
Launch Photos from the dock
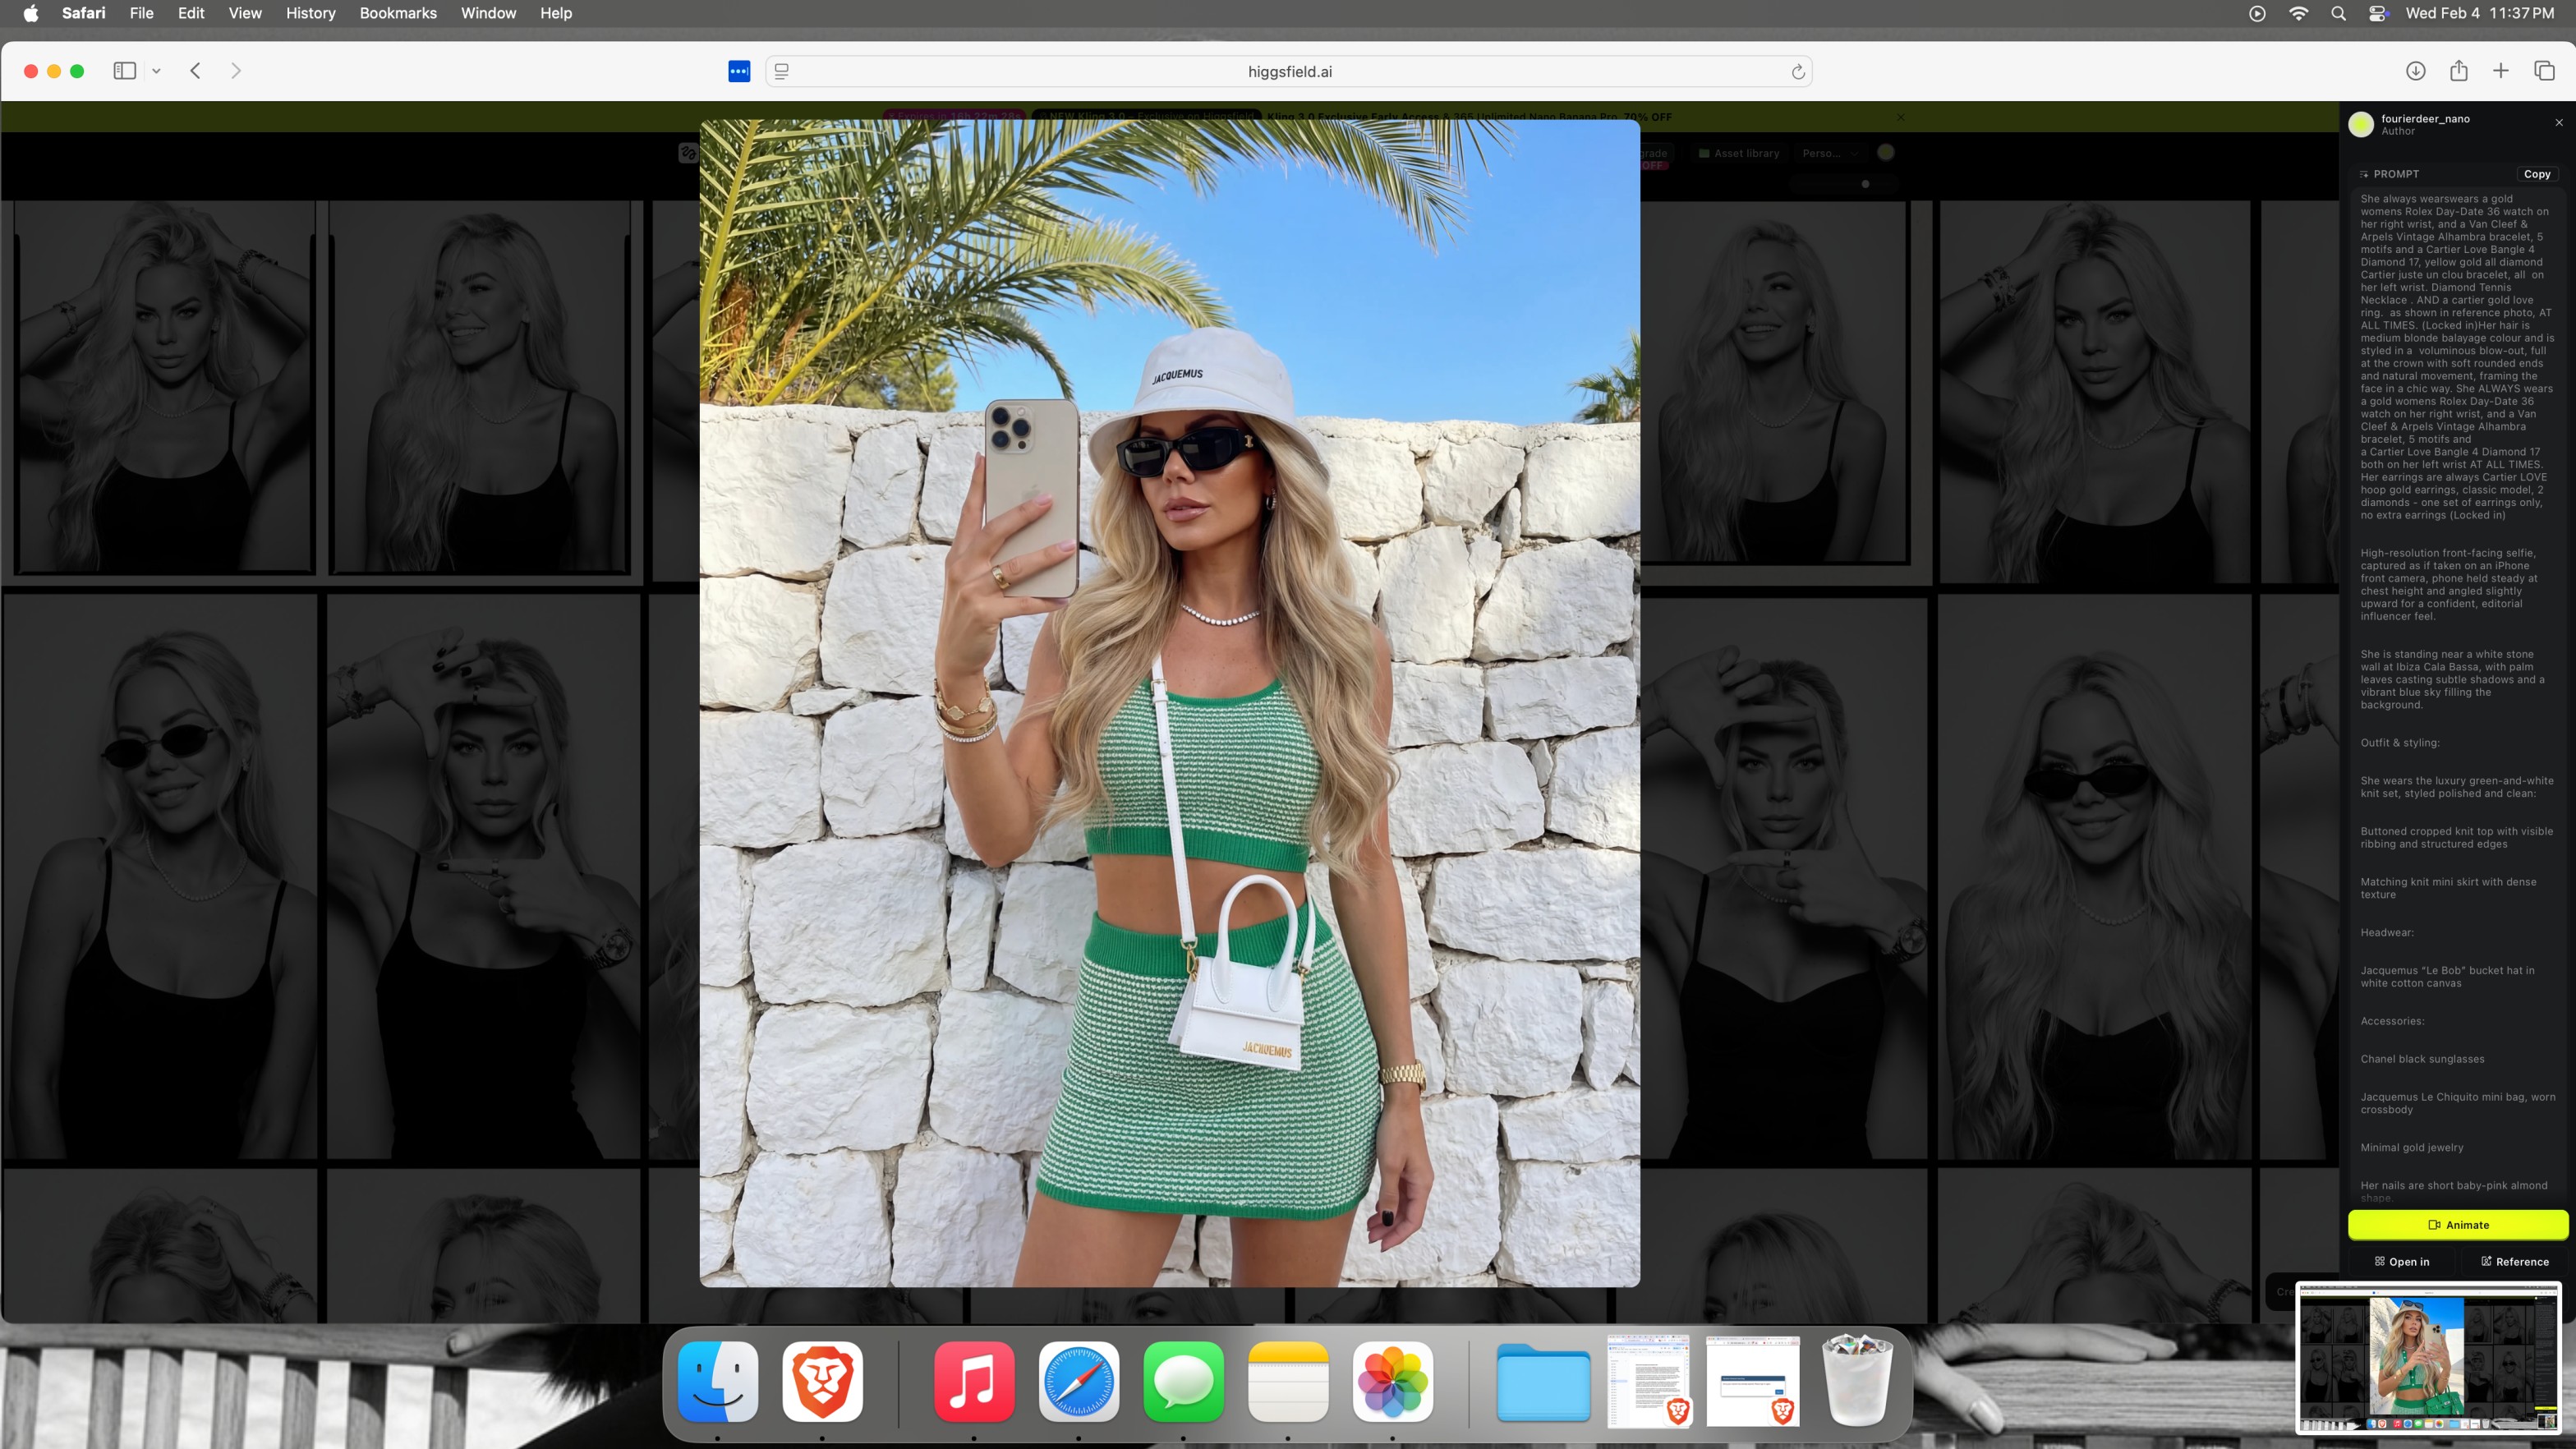point(1392,1382)
